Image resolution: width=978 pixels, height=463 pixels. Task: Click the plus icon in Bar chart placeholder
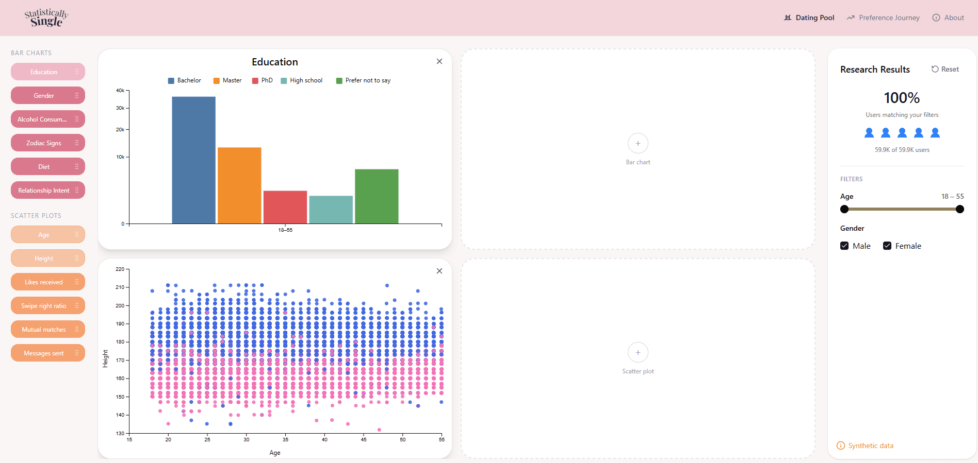pos(638,143)
